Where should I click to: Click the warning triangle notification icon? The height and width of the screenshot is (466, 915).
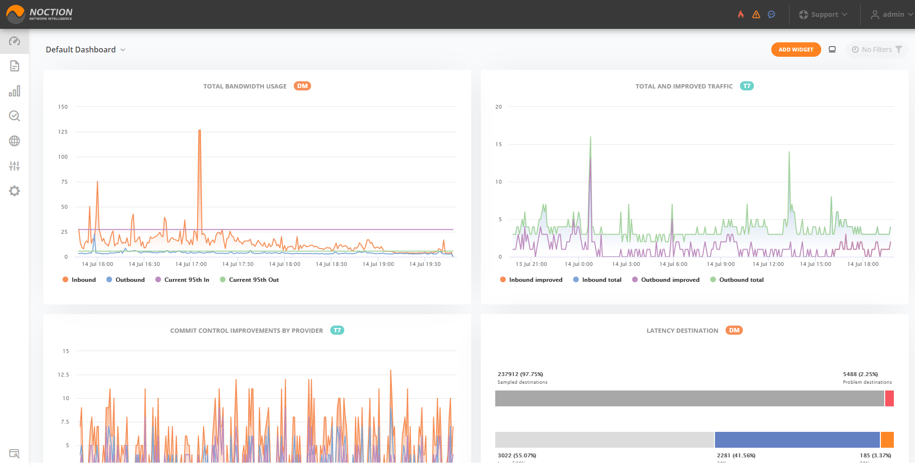[756, 14]
